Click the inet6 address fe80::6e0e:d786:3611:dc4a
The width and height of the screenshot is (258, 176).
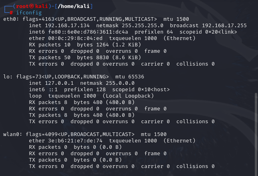coord(88,32)
